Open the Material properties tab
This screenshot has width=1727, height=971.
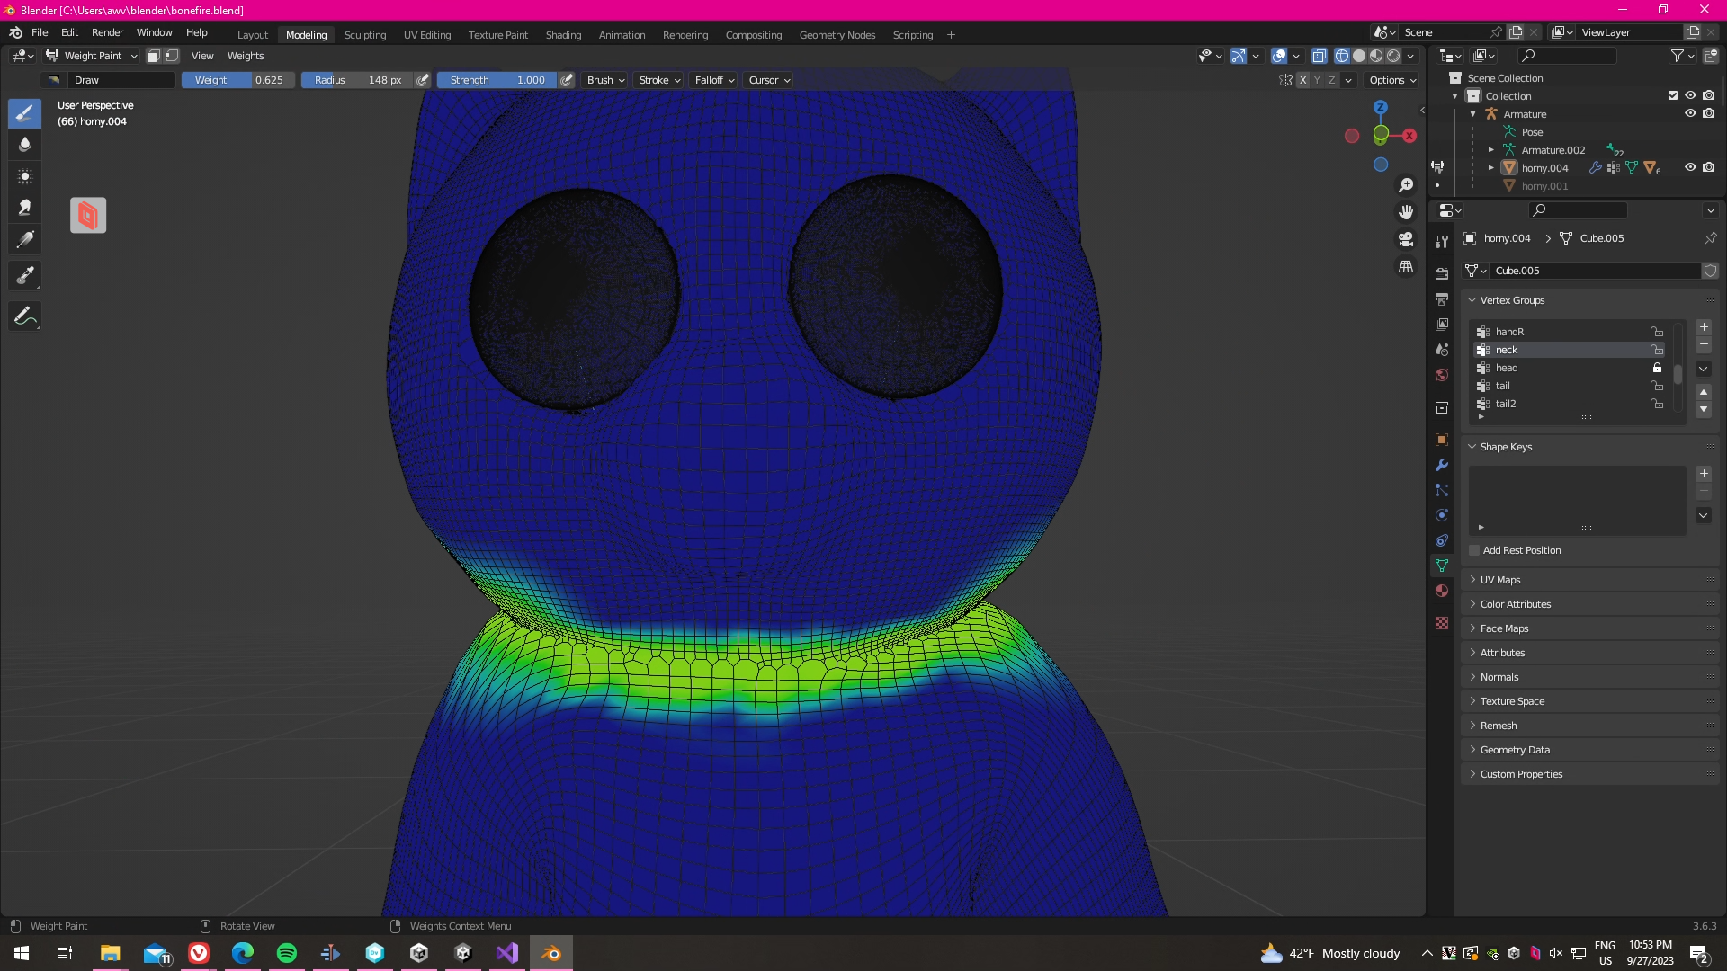(x=1442, y=591)
